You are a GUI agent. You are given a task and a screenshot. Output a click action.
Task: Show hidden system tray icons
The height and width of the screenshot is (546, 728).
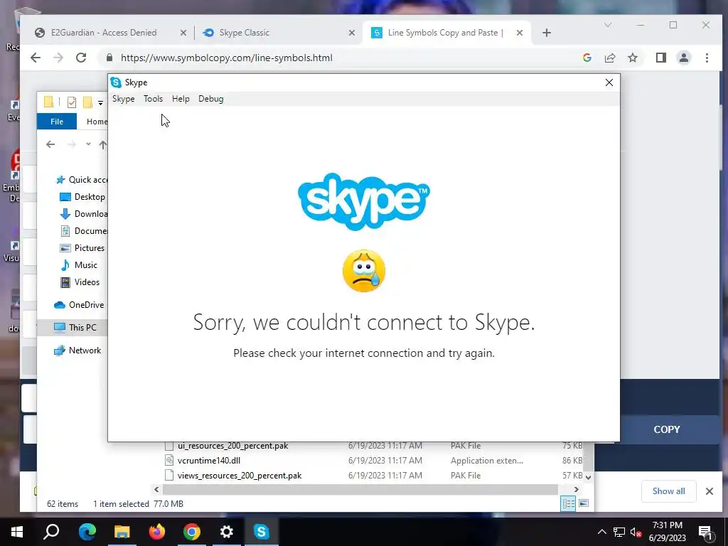[601, 532]
